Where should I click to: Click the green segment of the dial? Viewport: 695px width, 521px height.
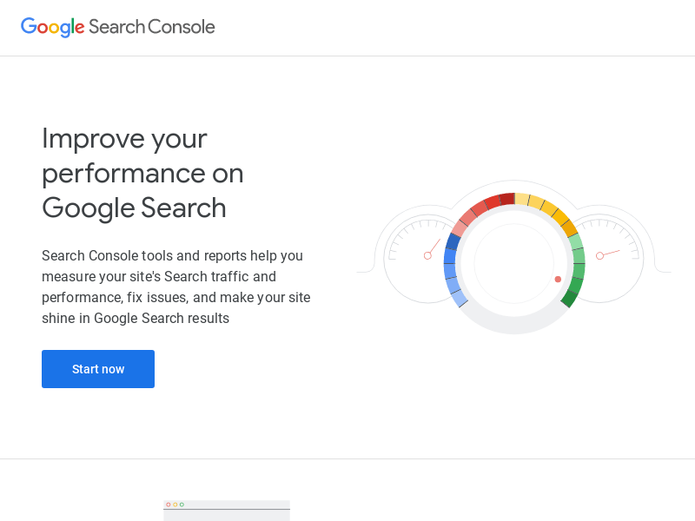[x=576, y=267]
